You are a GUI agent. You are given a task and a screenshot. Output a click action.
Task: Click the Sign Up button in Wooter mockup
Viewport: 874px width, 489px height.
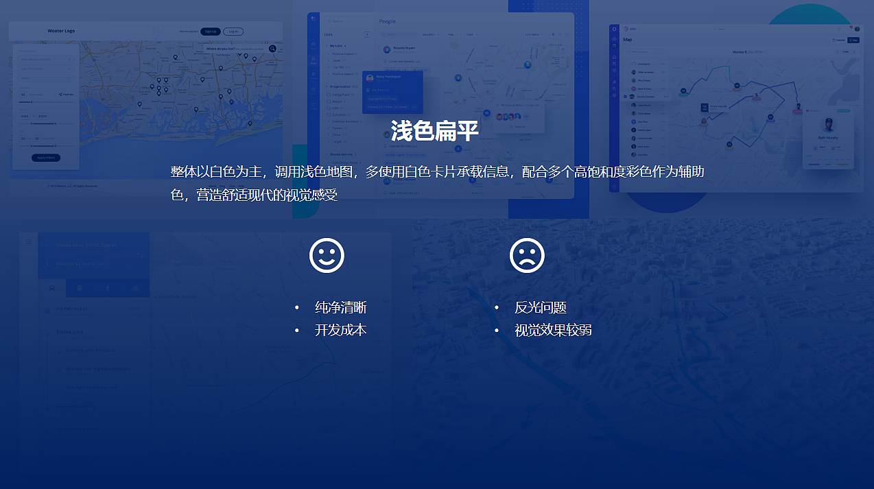click(211, 32)
